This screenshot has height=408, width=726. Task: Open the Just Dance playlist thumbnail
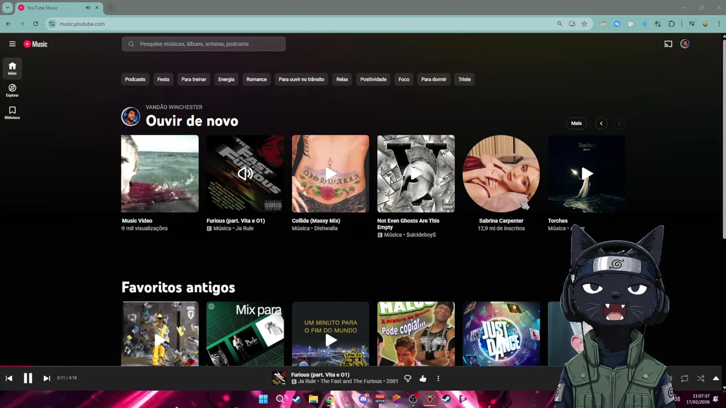[x=501, y=333]
